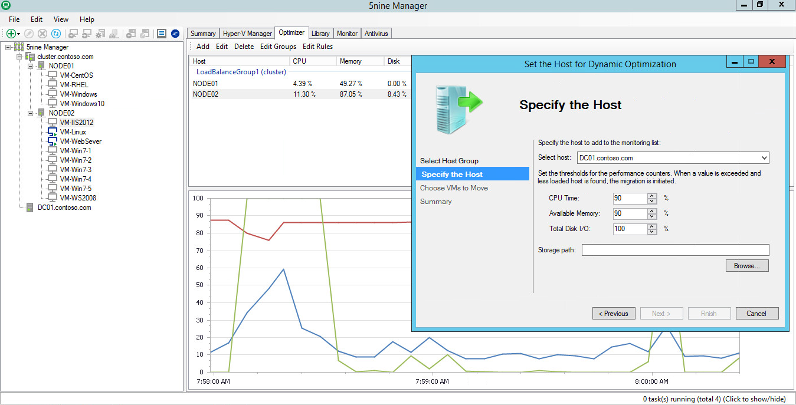The width and height of the screenshot is (796, 405).
Task: Select VM-Win7-5 in the tree
Action: (x=76, y=189)
